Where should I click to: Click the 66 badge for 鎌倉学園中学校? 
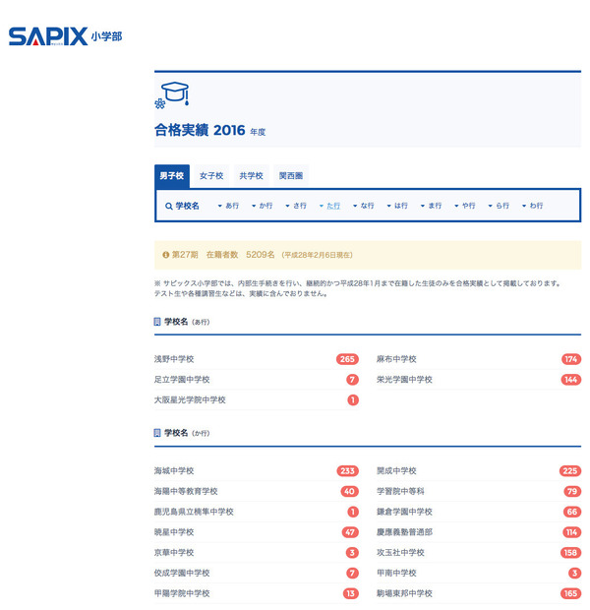pyautogui.click(x=572, y=512)
